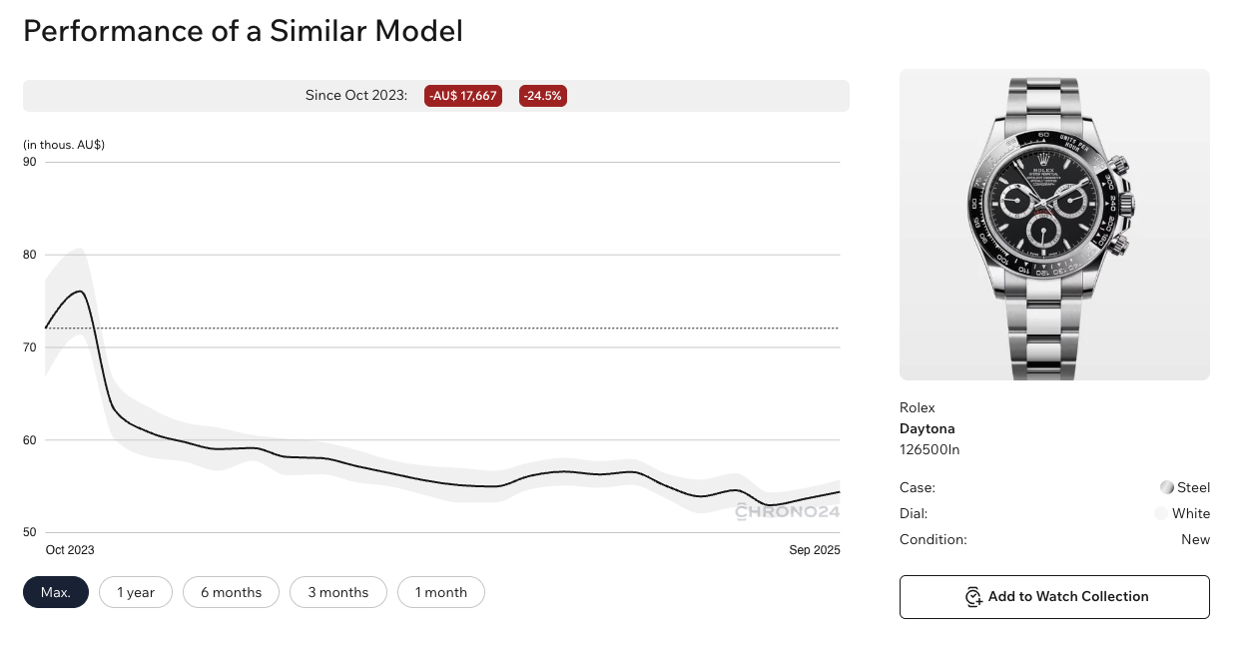Click the Add to Watch Collection button

click(x=1054, y=597)
